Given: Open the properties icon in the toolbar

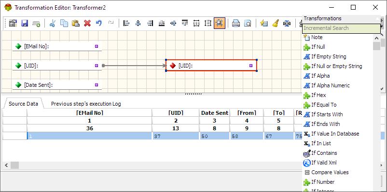Looking at the screenshot, I should coord(13,23).
